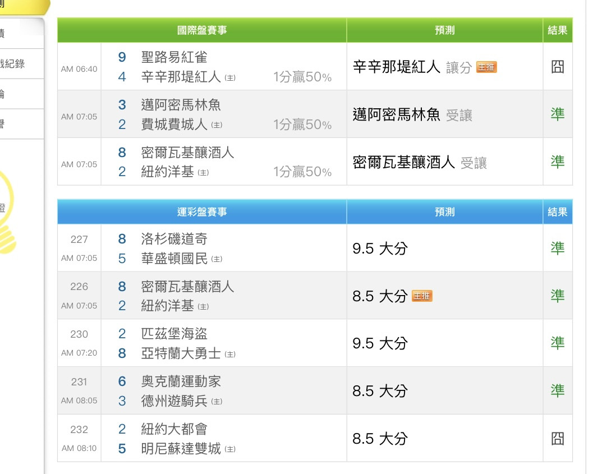Click game number 231

click(79, 382)
